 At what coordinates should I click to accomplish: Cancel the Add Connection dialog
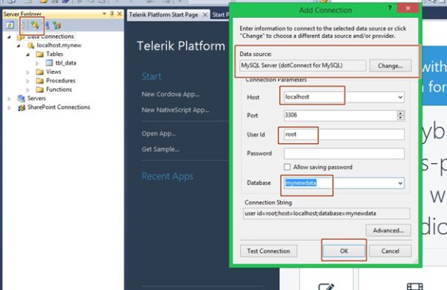click(x=390, y=251)
